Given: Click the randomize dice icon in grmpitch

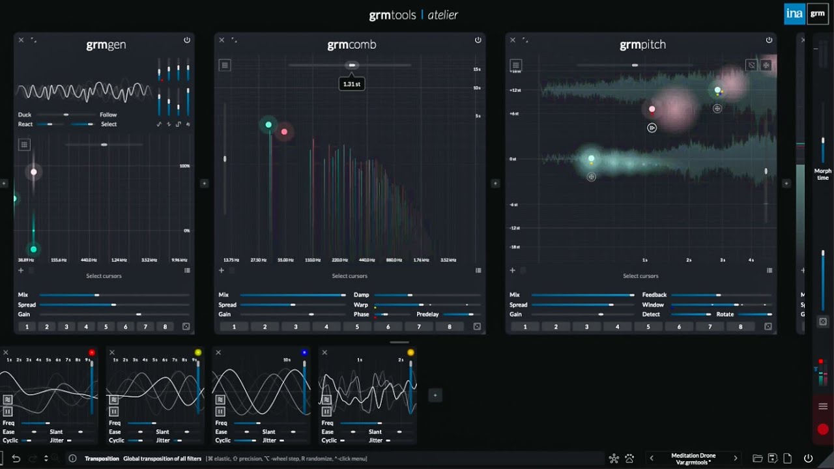Looking at the screenshot, I should click(x=768, y=326).
